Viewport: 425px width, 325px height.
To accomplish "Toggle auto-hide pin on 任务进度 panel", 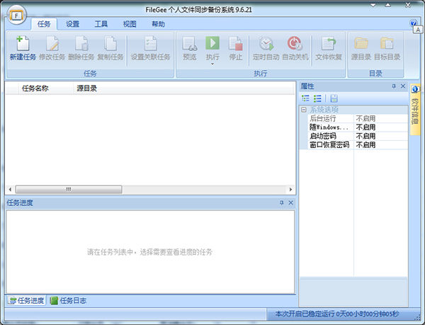I will point(281,203).
